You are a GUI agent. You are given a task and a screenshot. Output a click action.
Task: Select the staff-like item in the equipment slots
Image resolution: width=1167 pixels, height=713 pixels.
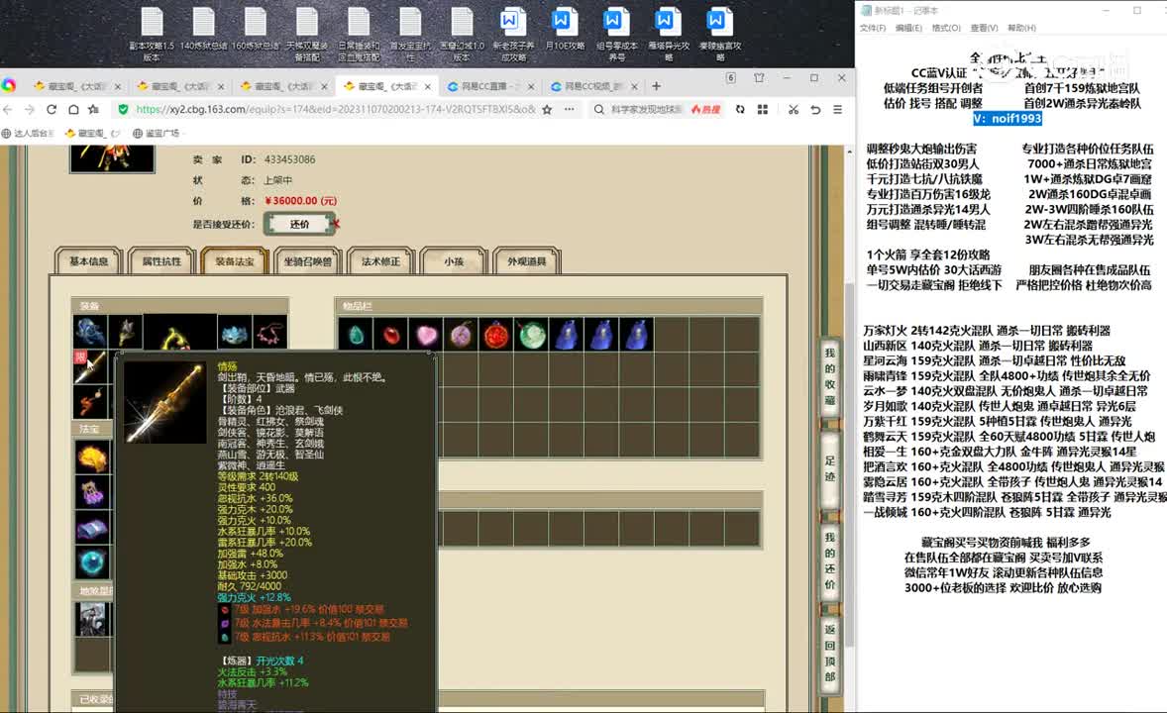click(125, 332)
